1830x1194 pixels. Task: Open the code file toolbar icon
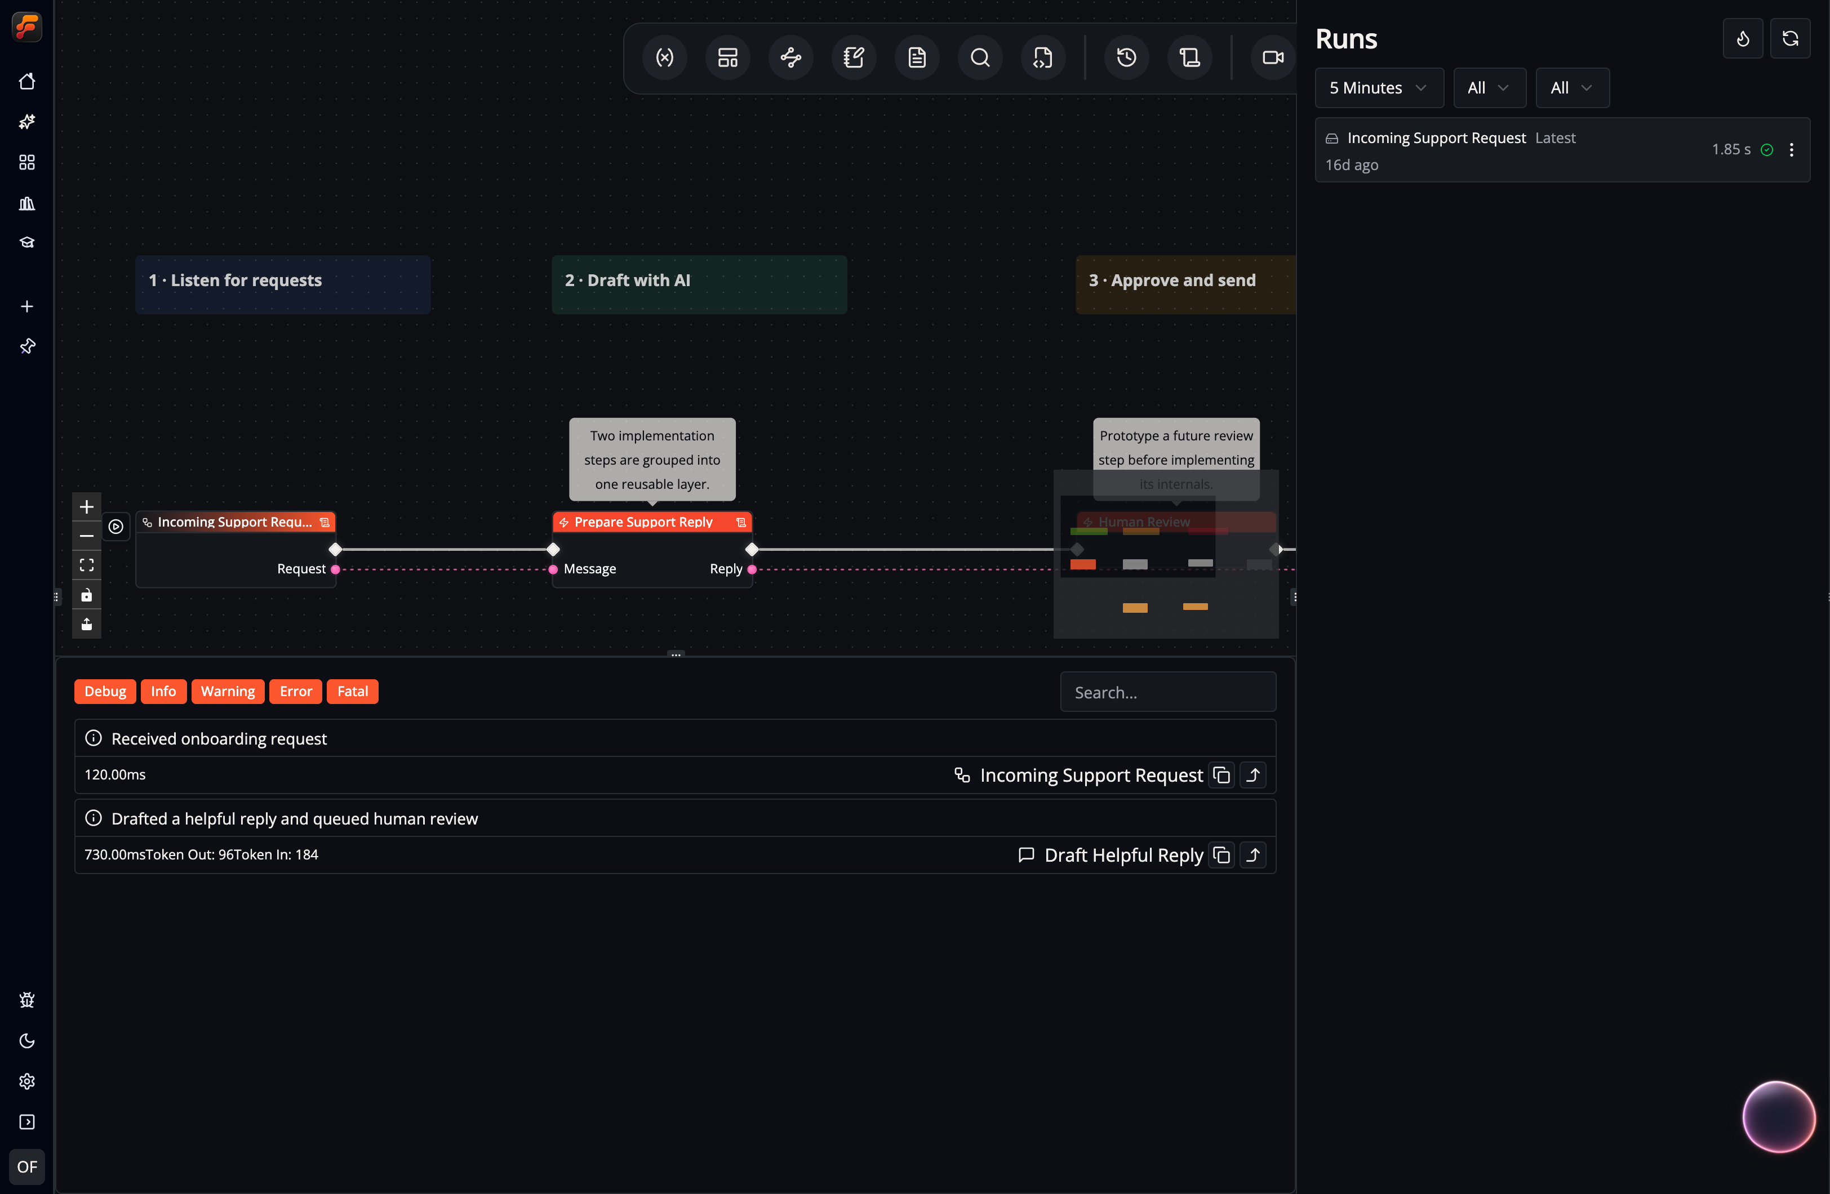[1043, 57]
